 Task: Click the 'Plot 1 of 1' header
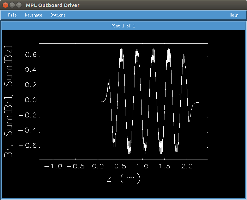pyautogui.click(x=123, y=26)
